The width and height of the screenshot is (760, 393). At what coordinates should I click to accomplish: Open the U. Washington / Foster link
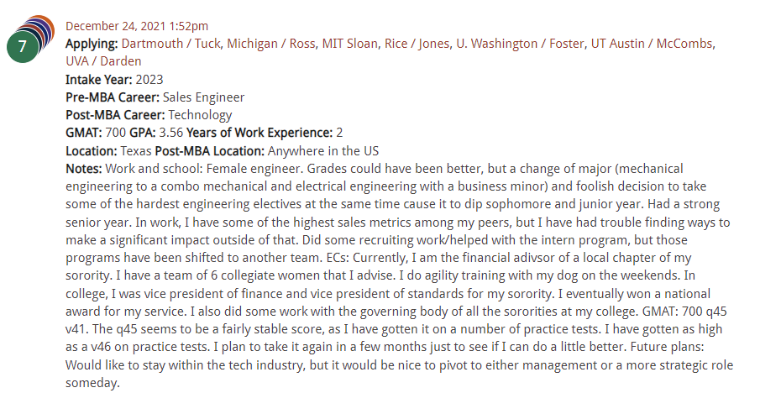[520, 44]
